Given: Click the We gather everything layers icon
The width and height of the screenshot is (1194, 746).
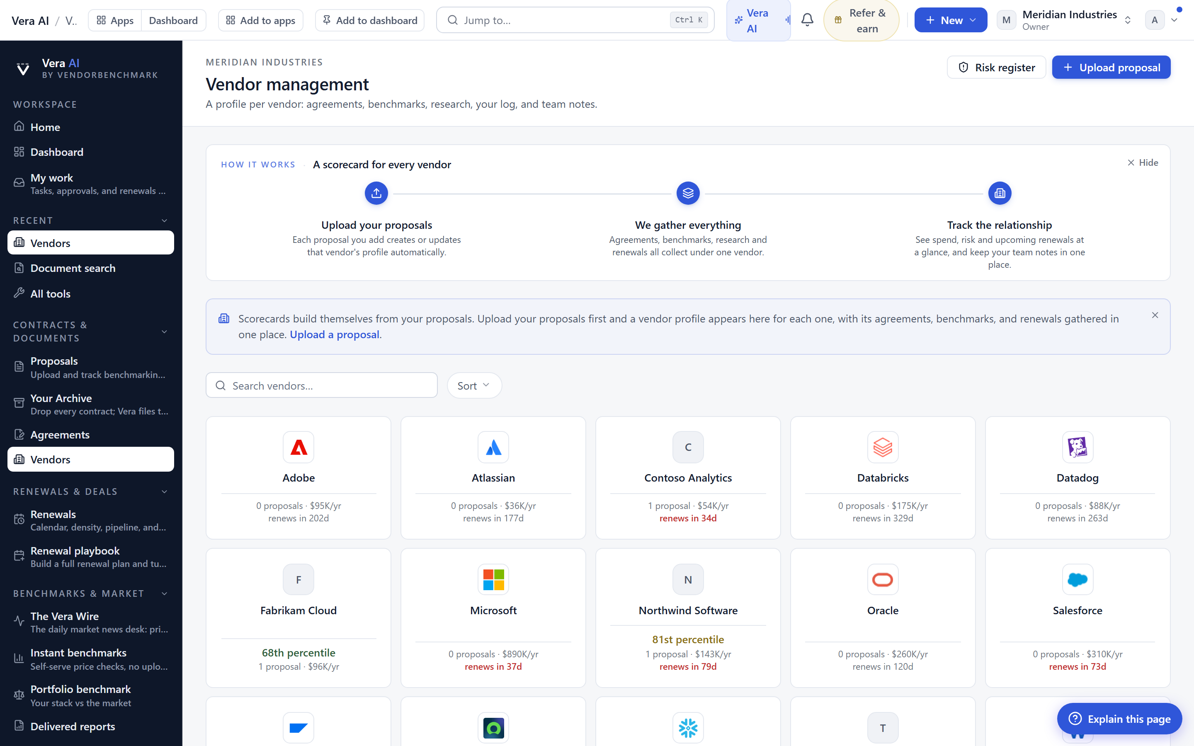Looking at the screenshot, I should tap(688, 193).
